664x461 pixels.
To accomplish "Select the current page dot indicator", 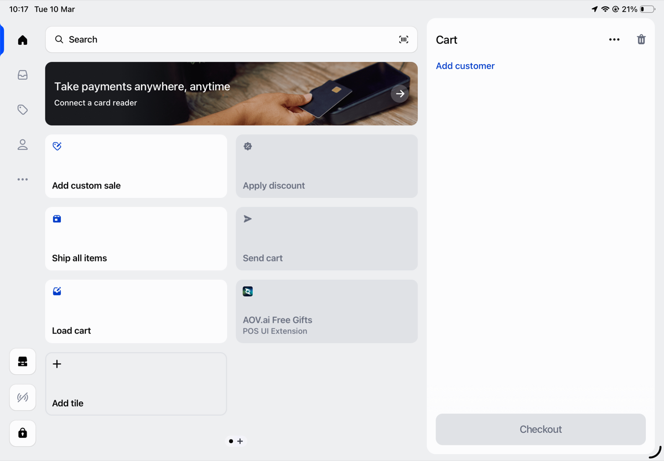I will [231, 441].
